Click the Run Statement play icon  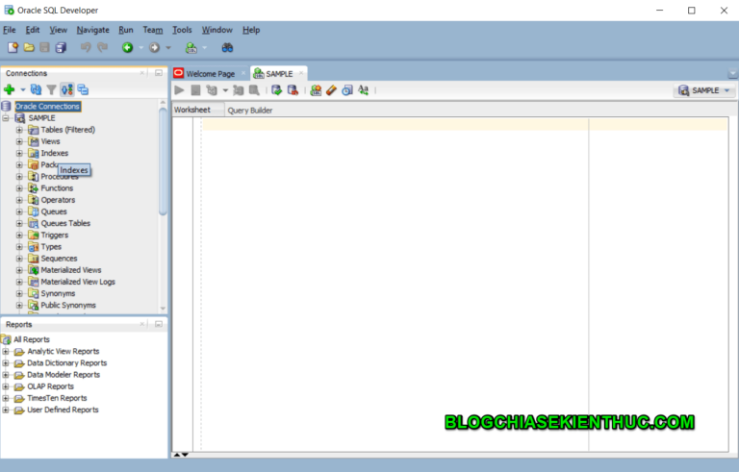(x=179, y=90)
